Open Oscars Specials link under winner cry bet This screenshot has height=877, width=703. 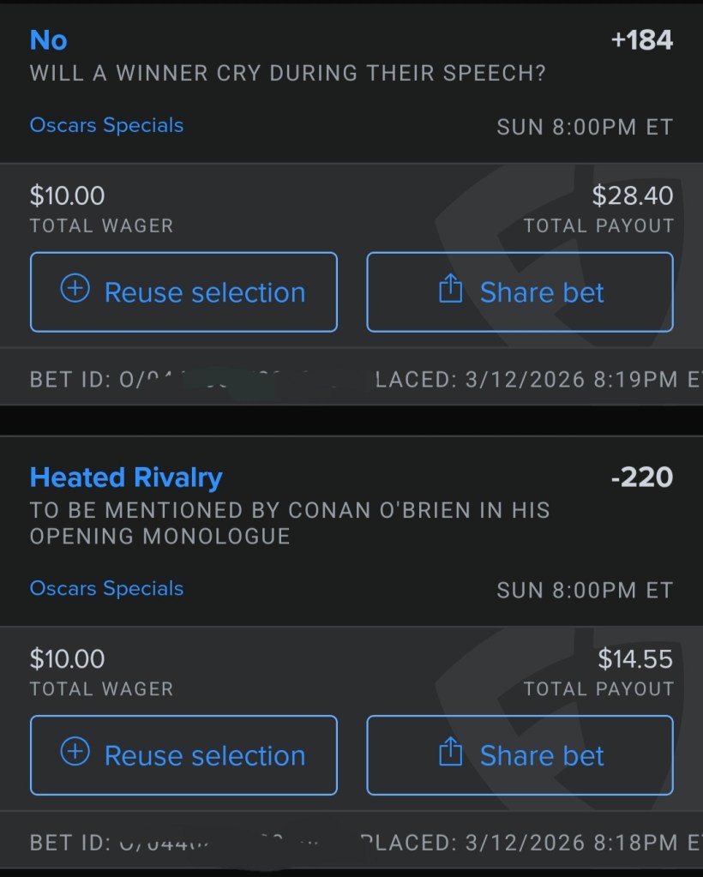[x=106, y=125]
